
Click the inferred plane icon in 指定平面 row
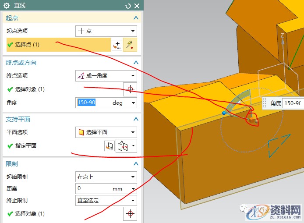click(123, 146)
